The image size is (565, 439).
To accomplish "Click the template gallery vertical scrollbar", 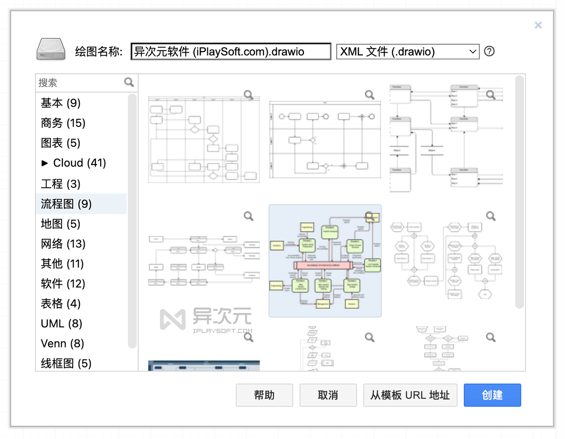I will (x=519, y=192).
